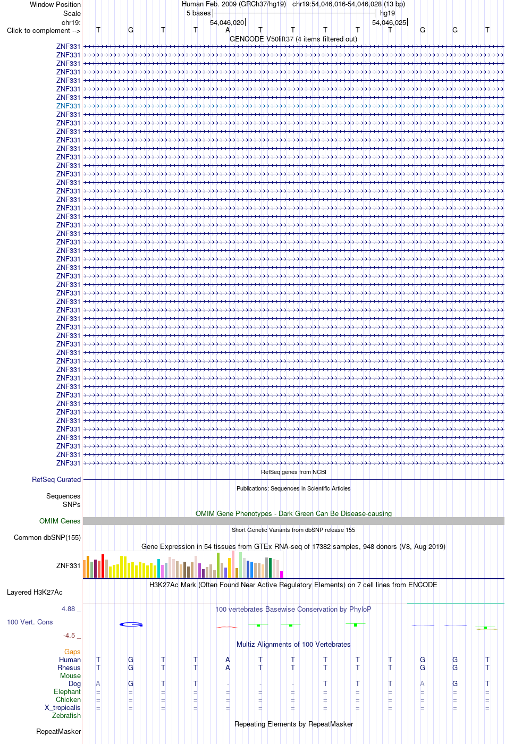Screen dimensions: 505x744
Task: Select the 'Zebrafish' alignment row label
Action: click(66, 715)
